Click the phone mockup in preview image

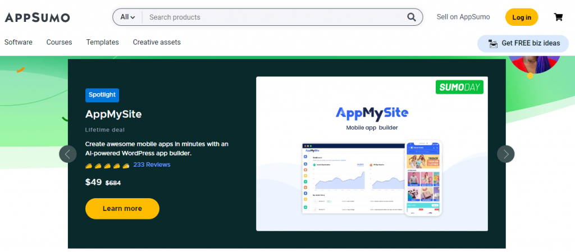[x=423, y=178]
